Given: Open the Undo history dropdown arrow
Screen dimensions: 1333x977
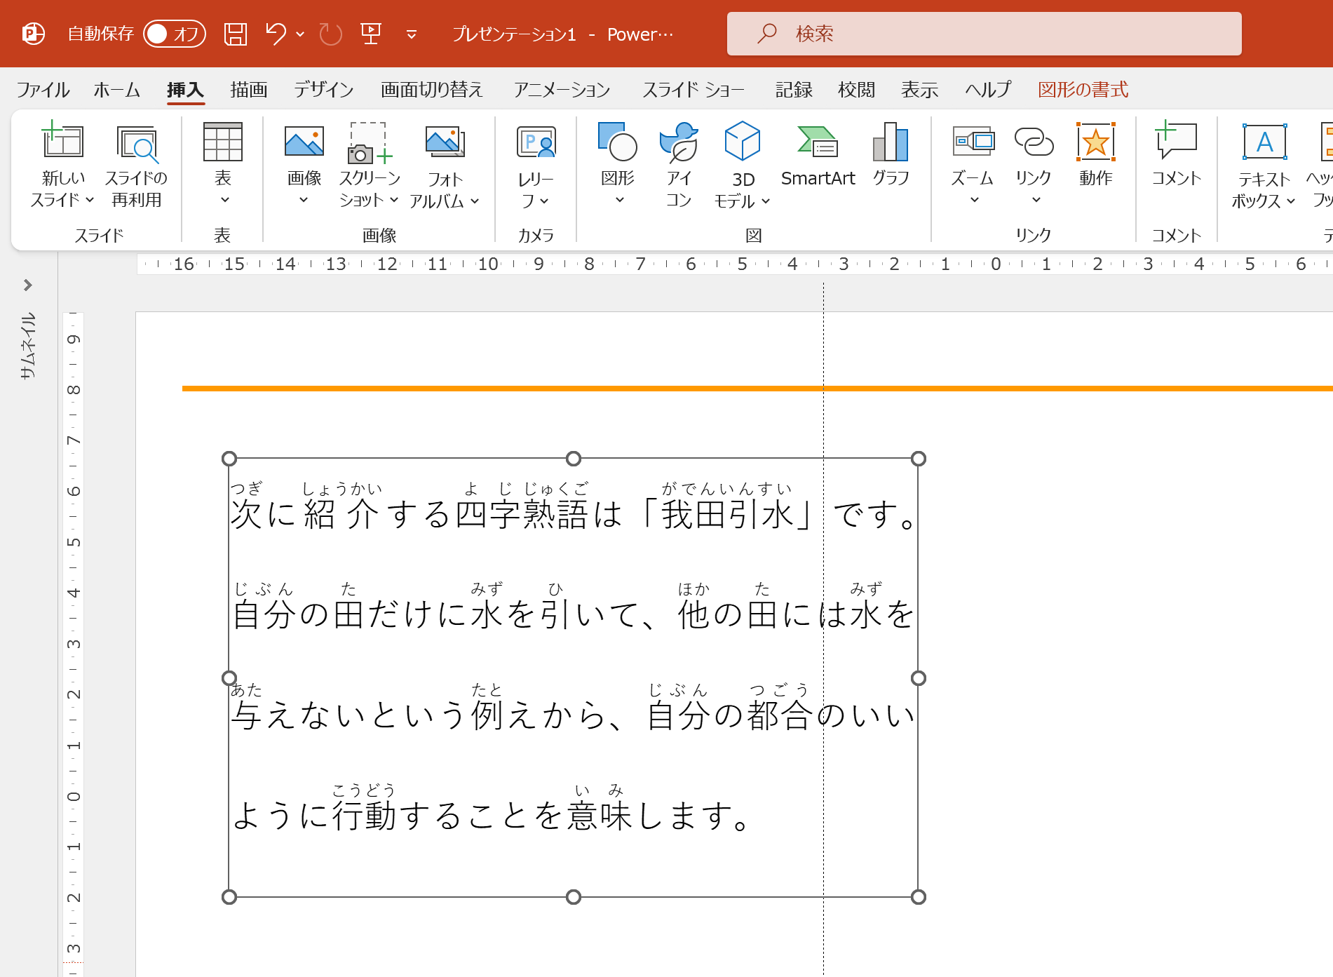Looking at the screenshot, I should [300, 34].
